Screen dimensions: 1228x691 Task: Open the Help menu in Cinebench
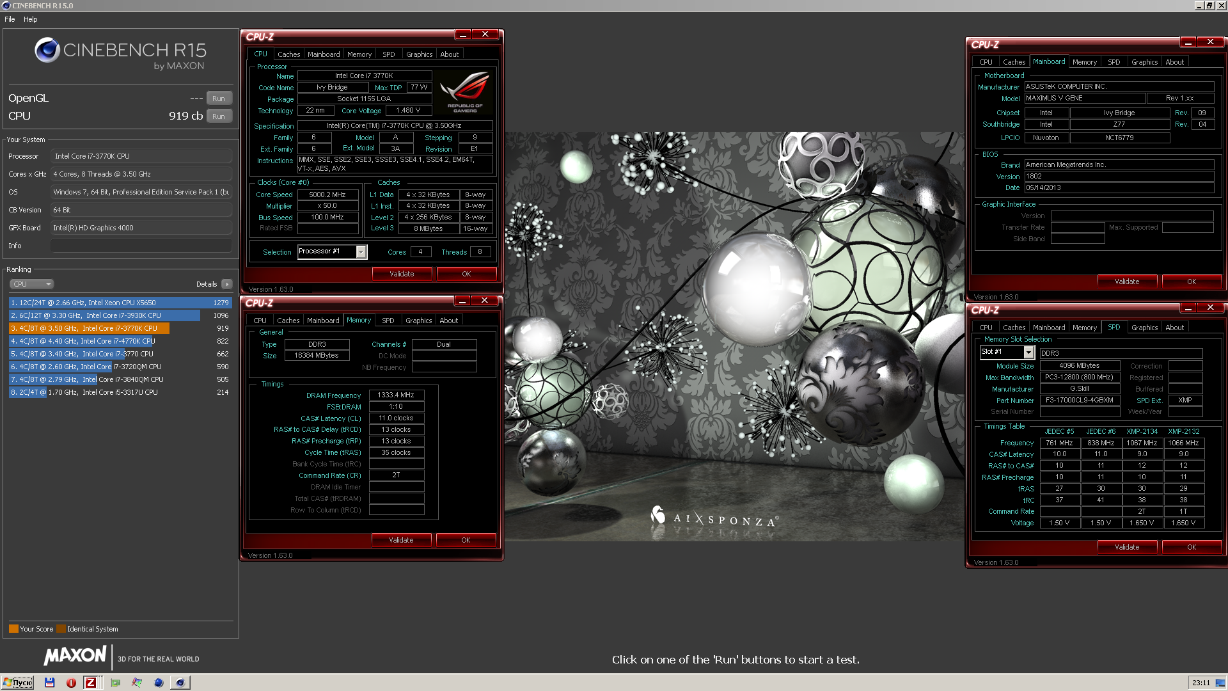(31, 19)
